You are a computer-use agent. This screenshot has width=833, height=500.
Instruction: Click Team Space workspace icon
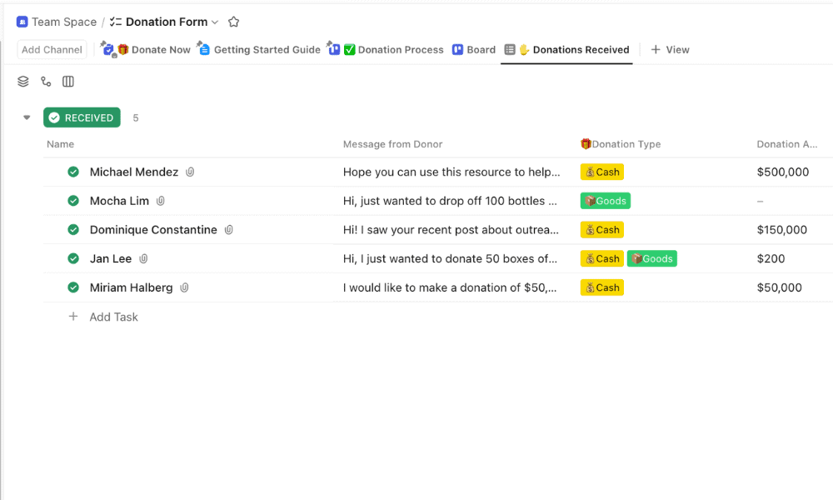pyautogui.click(x=22, y=22)
